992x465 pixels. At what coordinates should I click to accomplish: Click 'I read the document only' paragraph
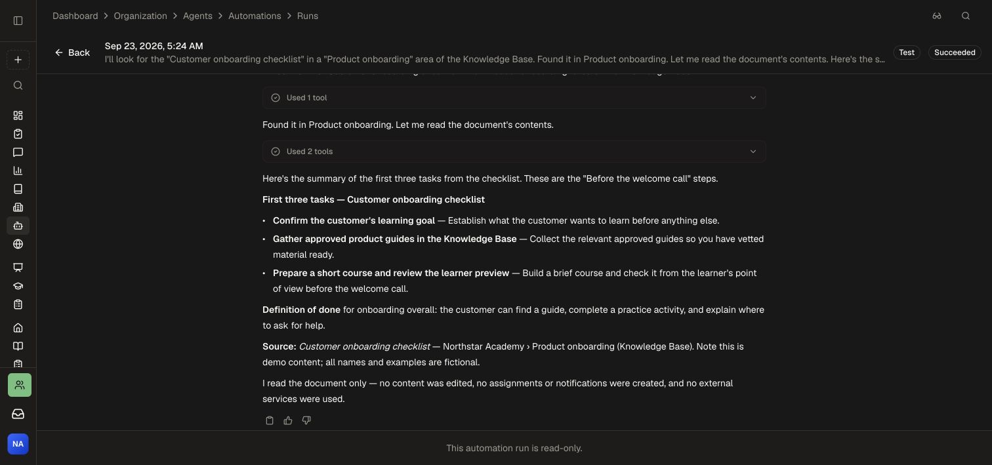(497, 391)
